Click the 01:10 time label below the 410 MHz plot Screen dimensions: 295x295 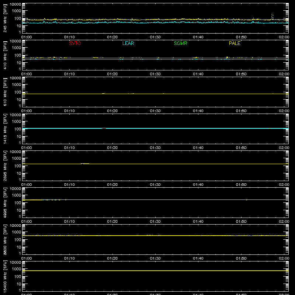[69, 74]
